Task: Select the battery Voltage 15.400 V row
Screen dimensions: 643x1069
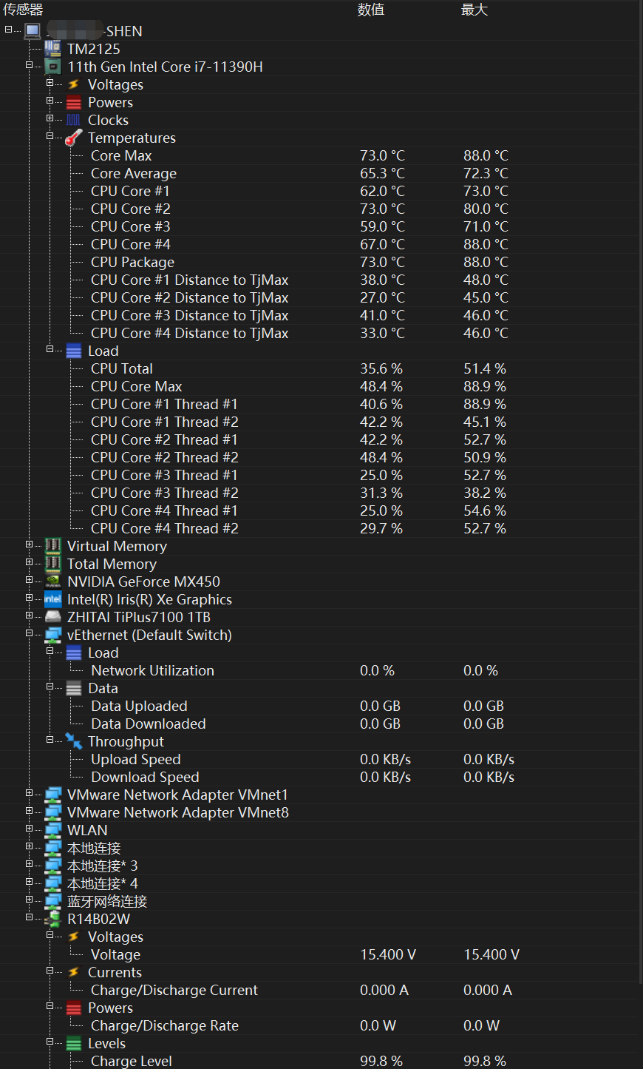Action: (x=319, y=954)
